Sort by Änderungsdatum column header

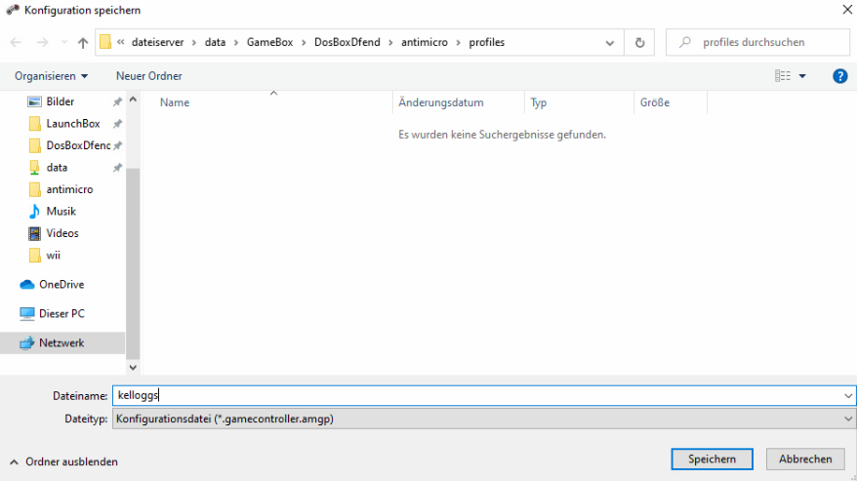click(440, 102)
